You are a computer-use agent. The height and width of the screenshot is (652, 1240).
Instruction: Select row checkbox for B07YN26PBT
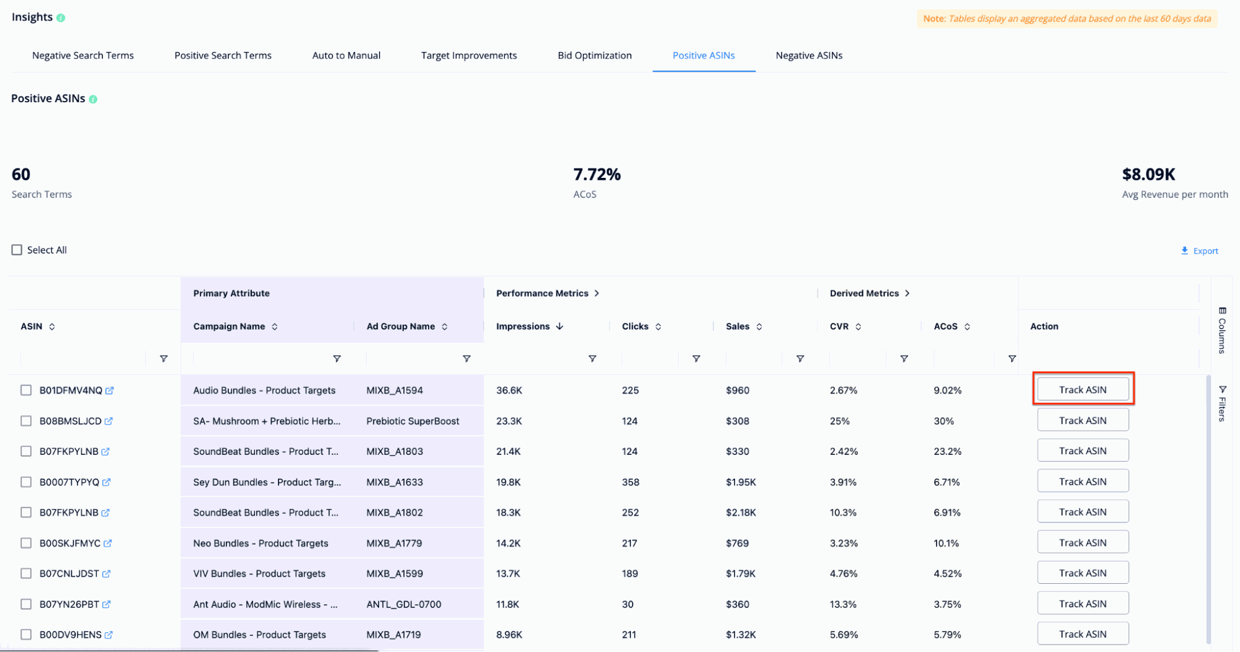(26, 604)
